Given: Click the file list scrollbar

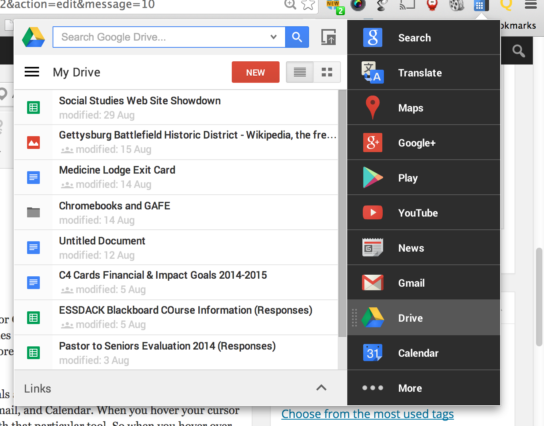Looking at the screenshot, I should (x=342, y=213).
